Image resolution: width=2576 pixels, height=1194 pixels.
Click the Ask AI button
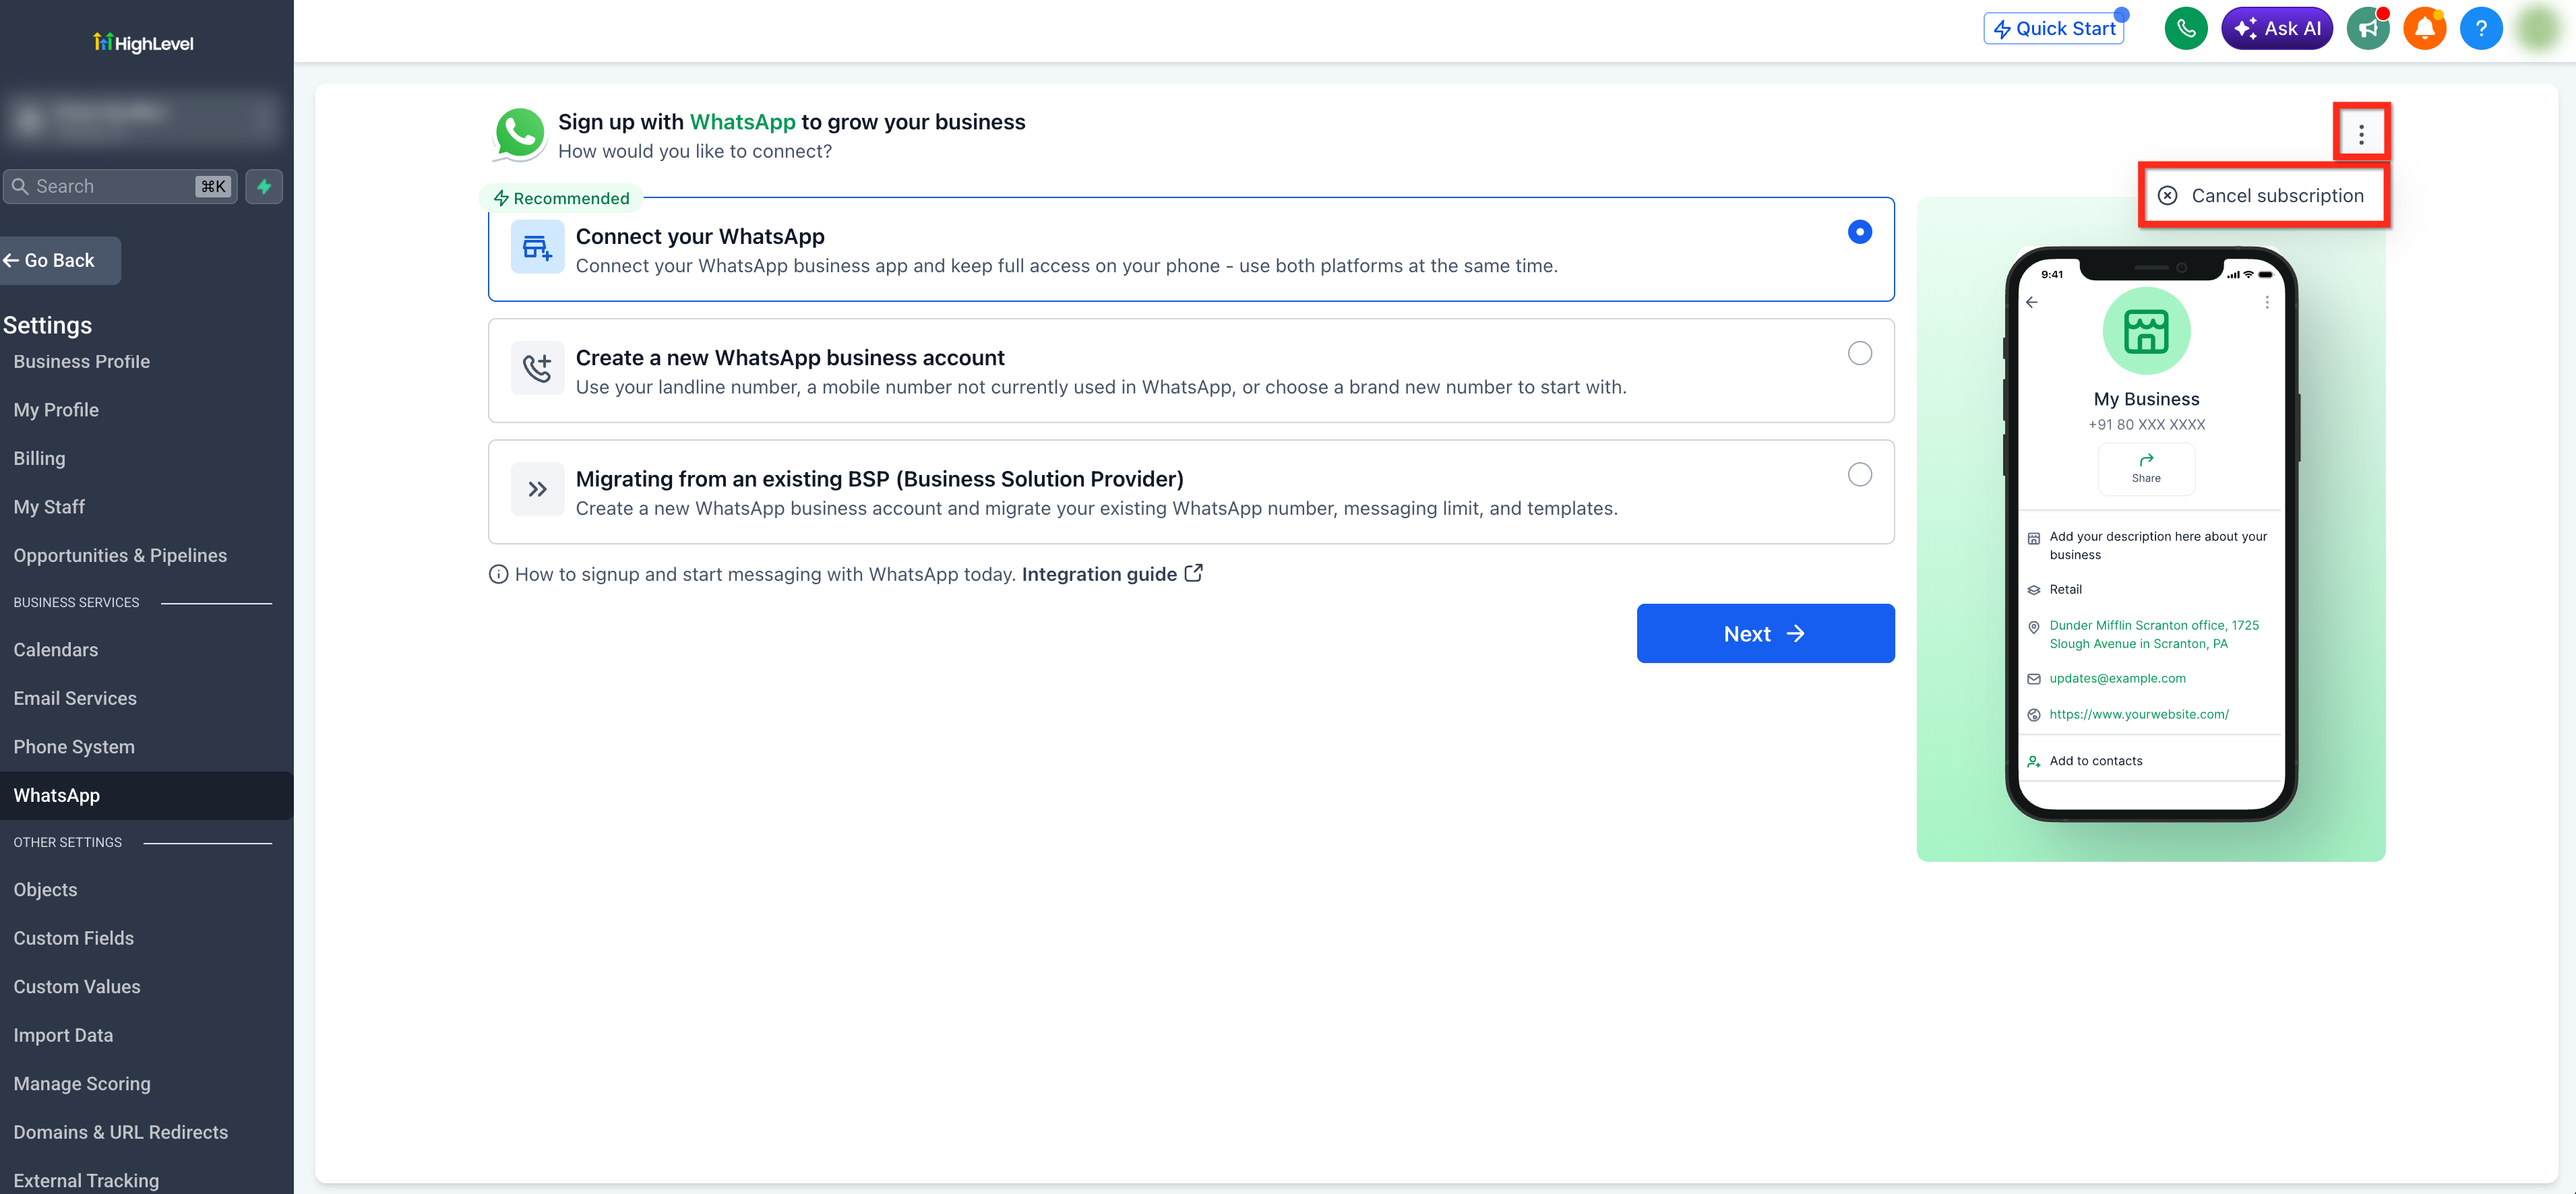[x=2276, y=28]
